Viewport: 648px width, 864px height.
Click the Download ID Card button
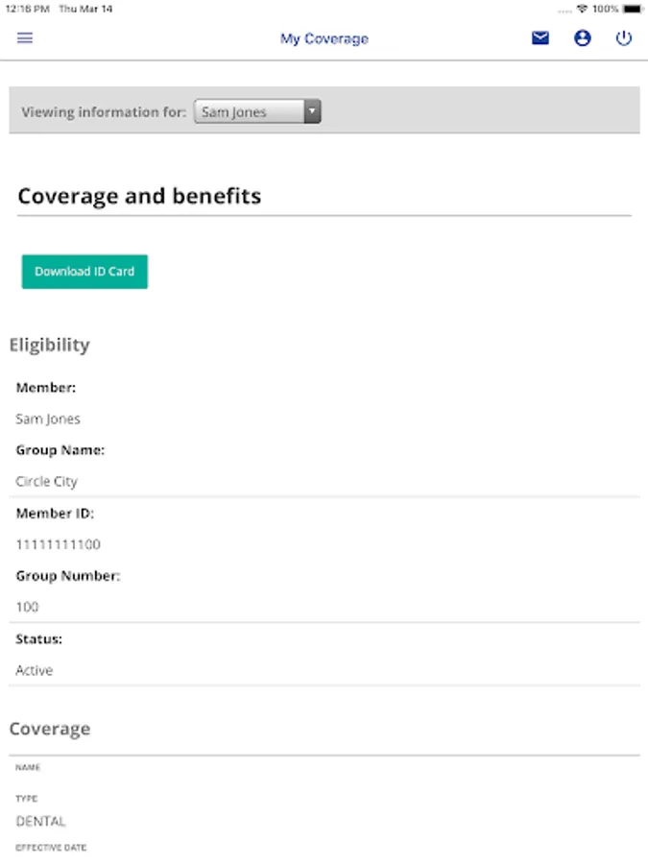[x=84, y=272]
